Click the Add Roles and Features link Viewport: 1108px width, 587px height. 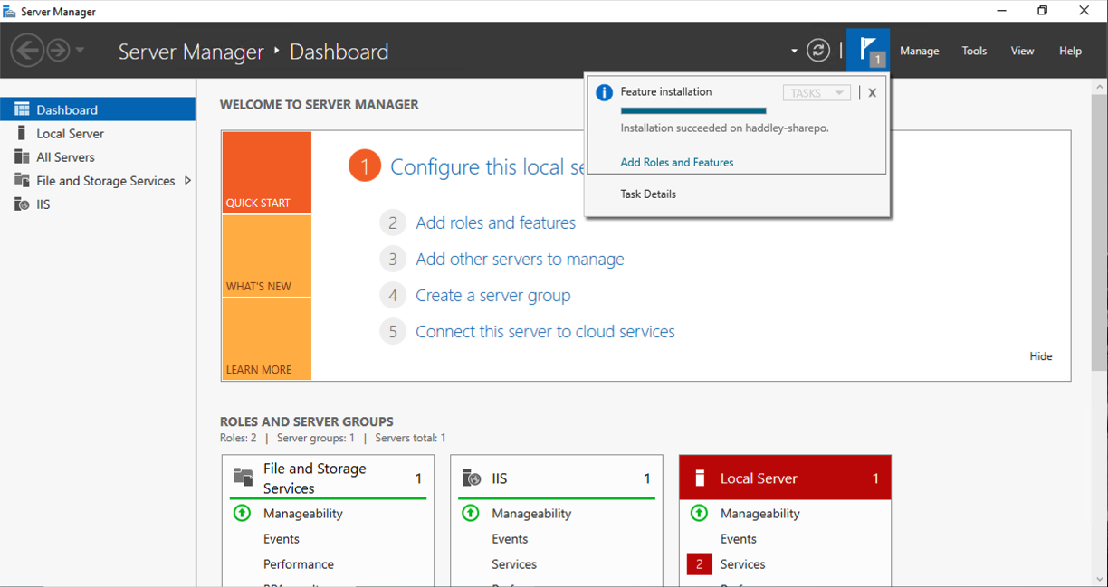[x=677, y=162]
